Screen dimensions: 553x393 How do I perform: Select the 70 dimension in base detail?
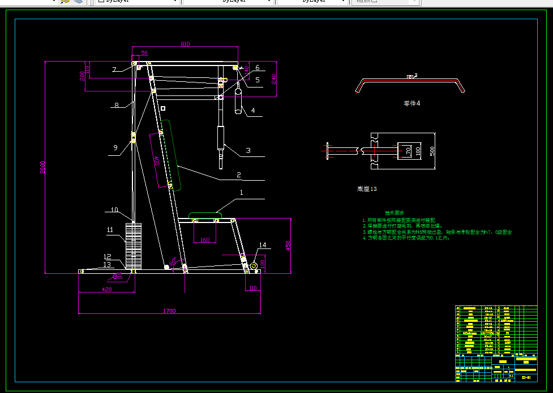click(x=408, y=151)
